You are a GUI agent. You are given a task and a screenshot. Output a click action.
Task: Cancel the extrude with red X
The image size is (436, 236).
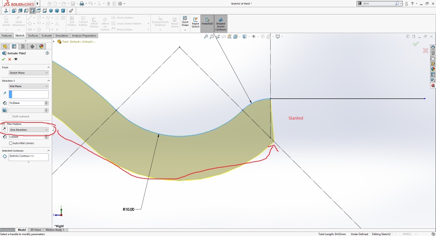tap(10, 59)
